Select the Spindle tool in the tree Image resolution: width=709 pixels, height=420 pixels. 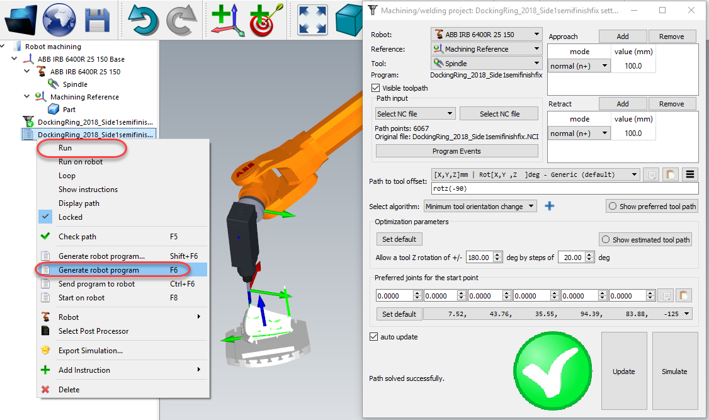[75, 84]
